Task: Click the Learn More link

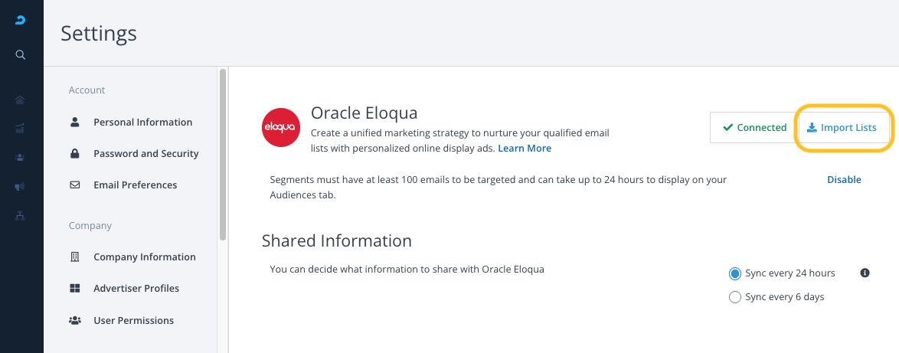Action: pyautogui.click(x=524, y=148)
